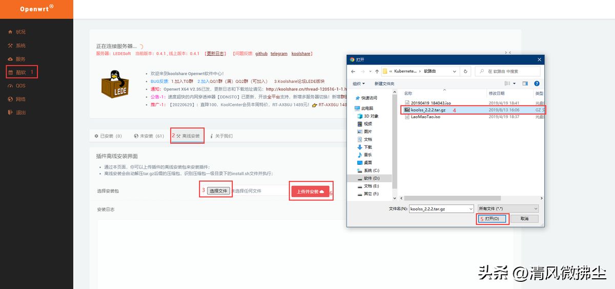Screen dimensions: 615x289
Task: Select 文档 (E:) drive in navigation pane
Action: tap(368, 186)
